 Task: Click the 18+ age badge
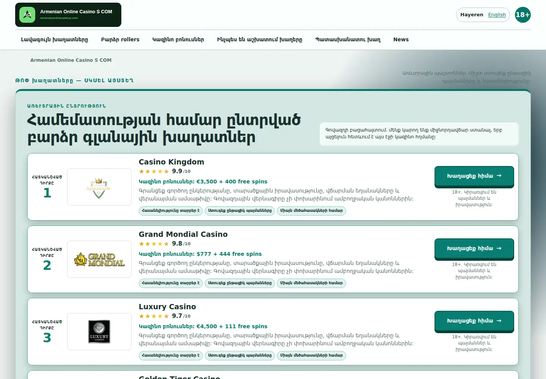523,15
